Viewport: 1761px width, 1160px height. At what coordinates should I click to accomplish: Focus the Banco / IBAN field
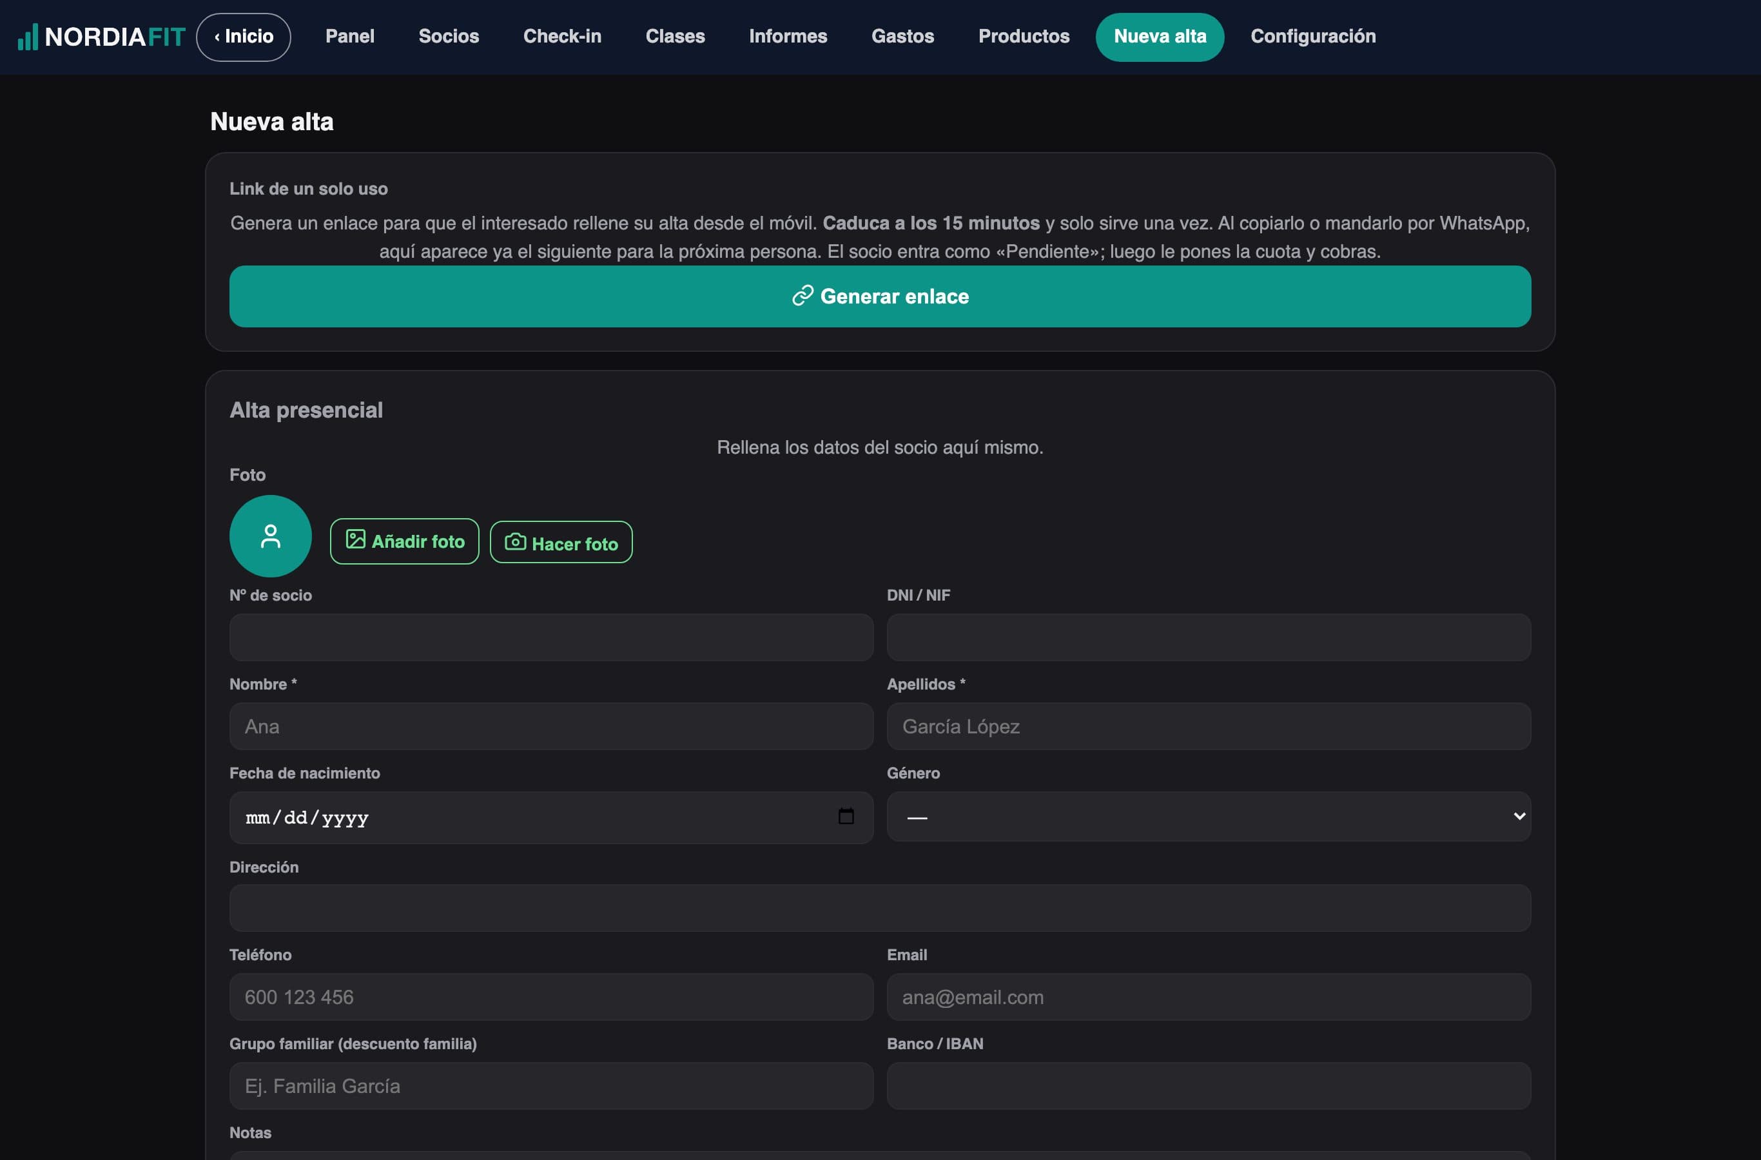tap(1209, 1086)
